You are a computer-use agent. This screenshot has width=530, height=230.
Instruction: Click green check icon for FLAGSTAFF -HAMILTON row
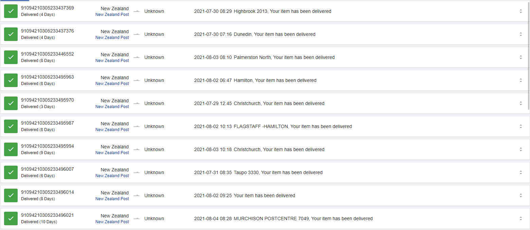pos(11,126)
